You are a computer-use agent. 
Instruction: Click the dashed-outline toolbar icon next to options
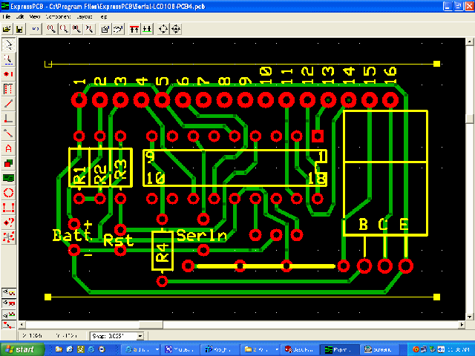point(118,29)
